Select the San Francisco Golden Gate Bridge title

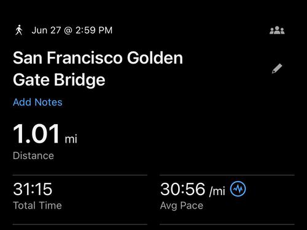[98, 69]
